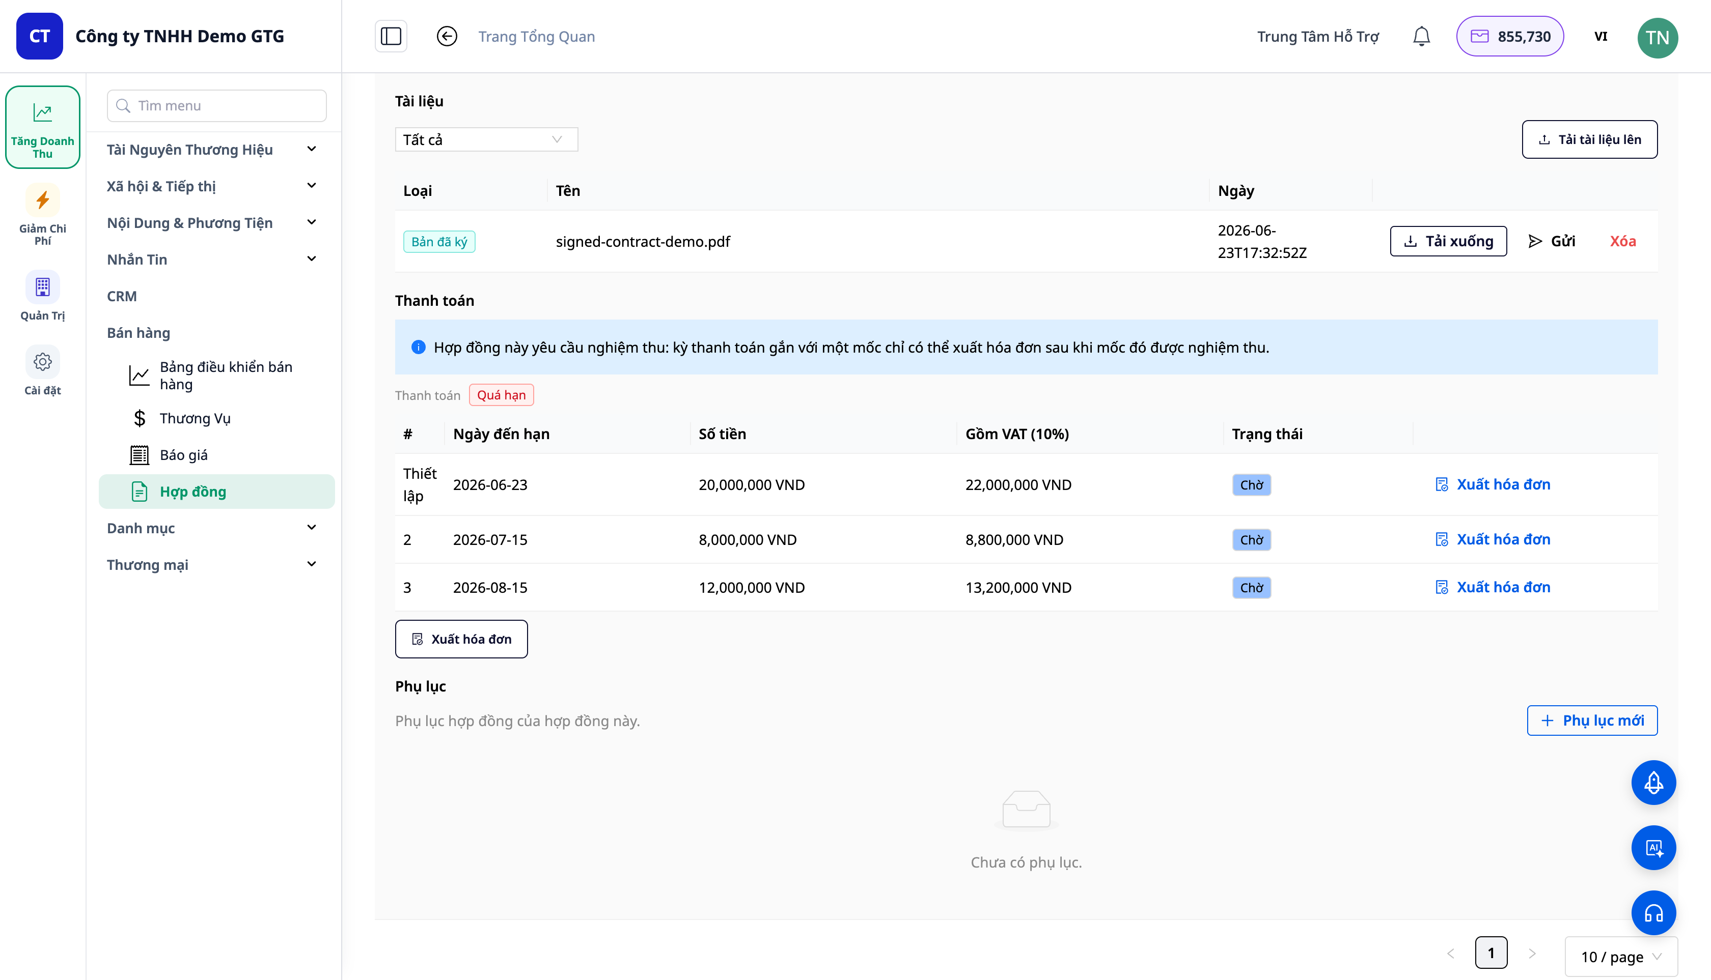
Task: Expand Xã hội & Tiếp thị menu
Action: point(212,186)
